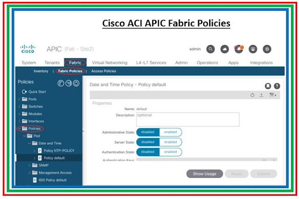Click the Policy NTP-POLICY document icon
Image resolution: width=299 pixels, height=199 pixels.
(x=40, y=151)
